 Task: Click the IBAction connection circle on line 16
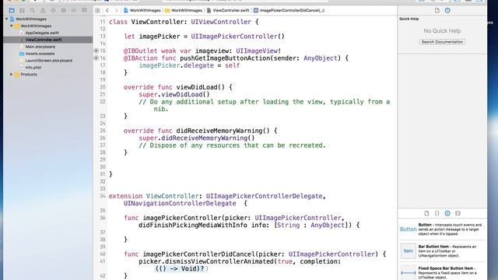(x=96, y=58)
